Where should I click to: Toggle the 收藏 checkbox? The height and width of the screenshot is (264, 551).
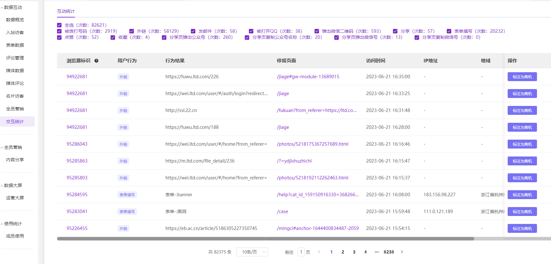click(113, 38)
